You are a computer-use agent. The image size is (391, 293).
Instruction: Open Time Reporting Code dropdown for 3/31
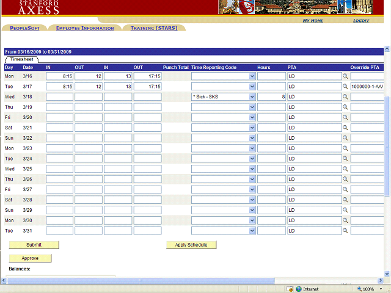[252, 231]
